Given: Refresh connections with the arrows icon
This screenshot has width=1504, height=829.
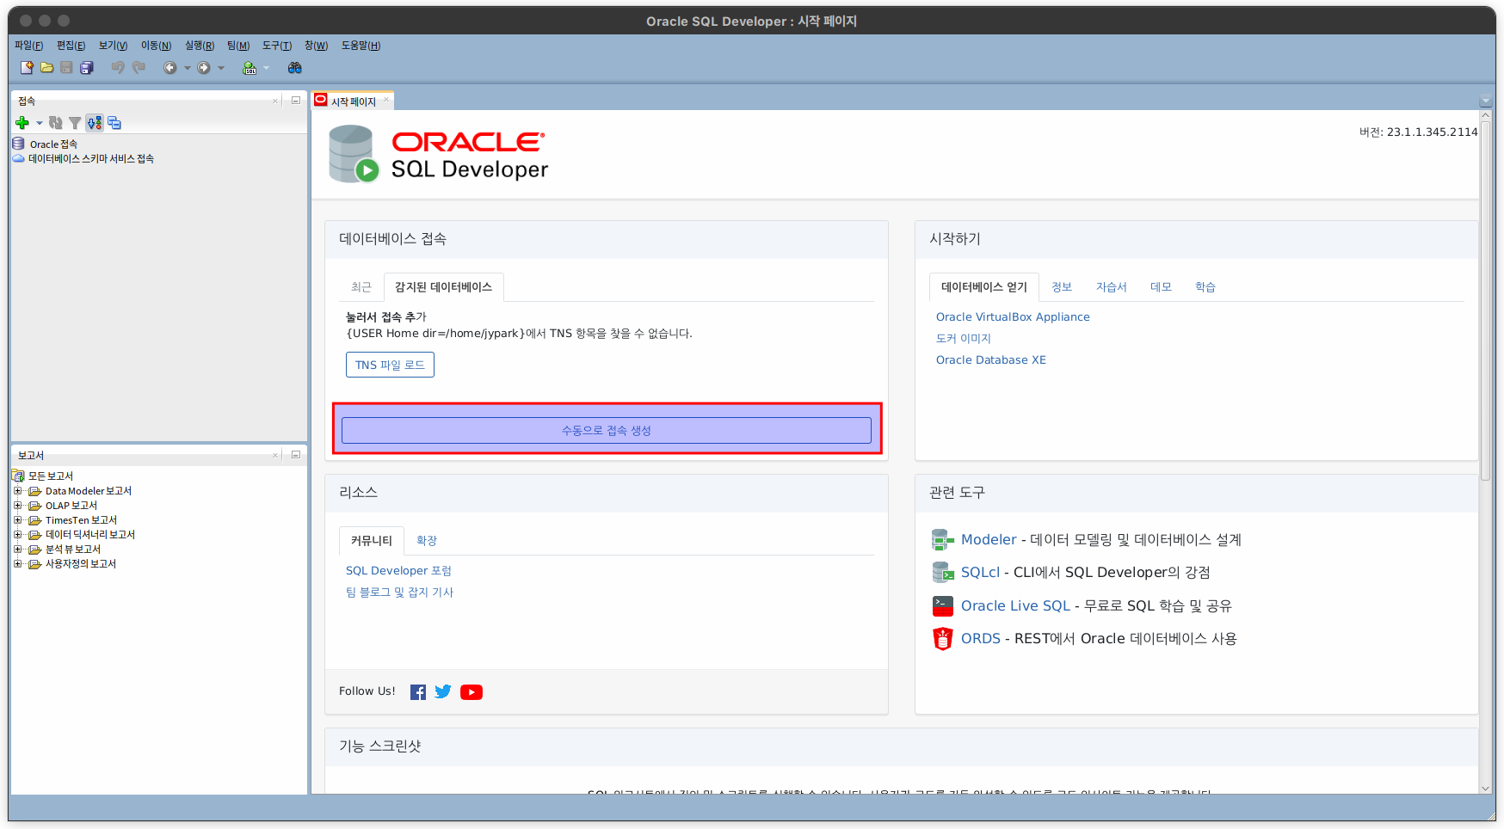Looking at the screenshot, I should (56, 123).
